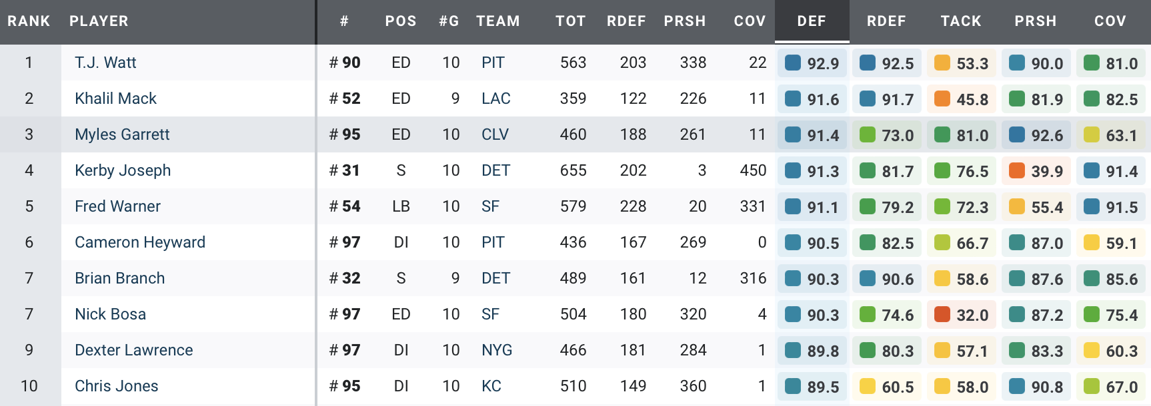Click Khalil Mack's orange 45.8 TACK swatch

pyautogui.click(x=942, y=99)
